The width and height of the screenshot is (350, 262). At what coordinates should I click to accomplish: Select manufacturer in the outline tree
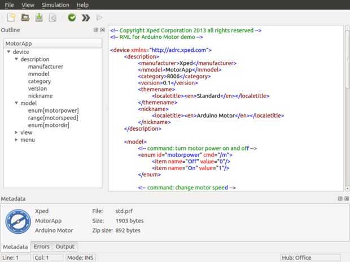[46, 66]
